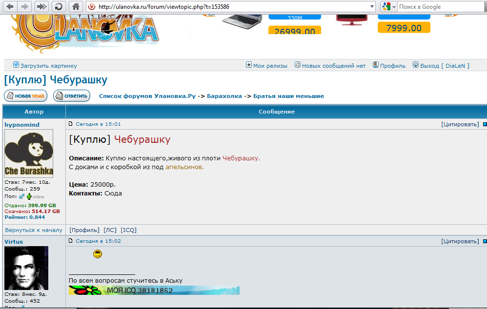Viewport: 487px width, 309px height.
Task: Open the search engine selector dropdown
Action: pyautogui.click(x=393, y=6)
